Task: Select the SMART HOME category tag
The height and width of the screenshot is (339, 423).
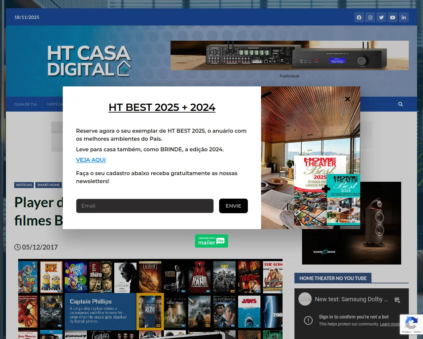Action: pos(48,185)
